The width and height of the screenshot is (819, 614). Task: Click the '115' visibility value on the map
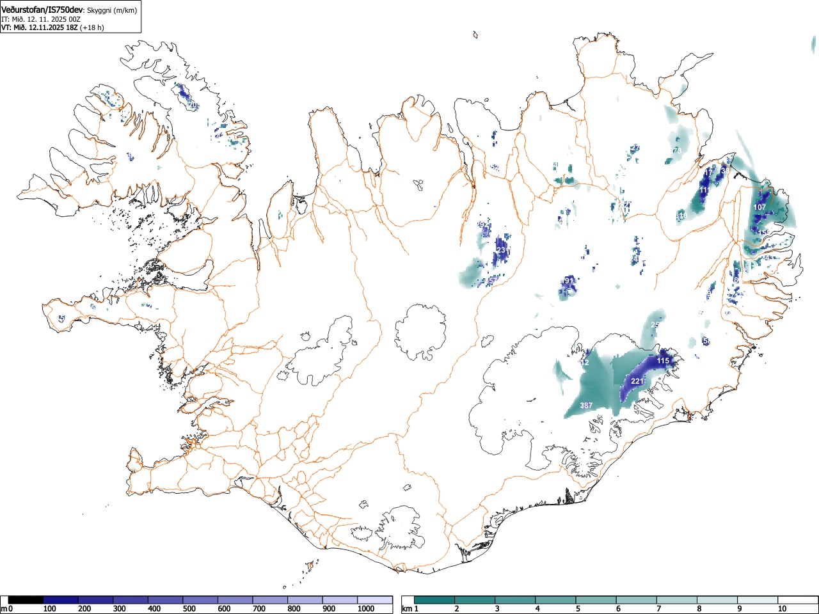[x=663, y=361]
